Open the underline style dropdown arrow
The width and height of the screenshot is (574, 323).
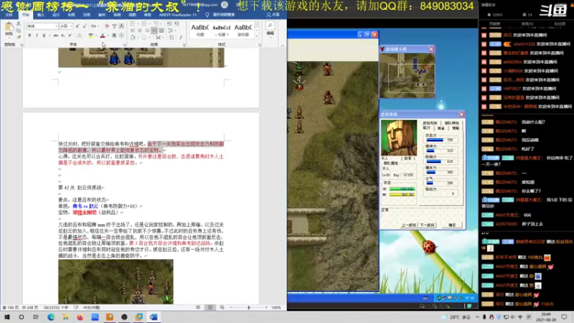tap(49, 35)
